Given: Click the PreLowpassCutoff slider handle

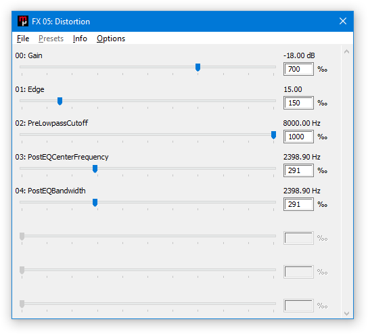Looking at the screenshot, I should click(x=273, y=135).
